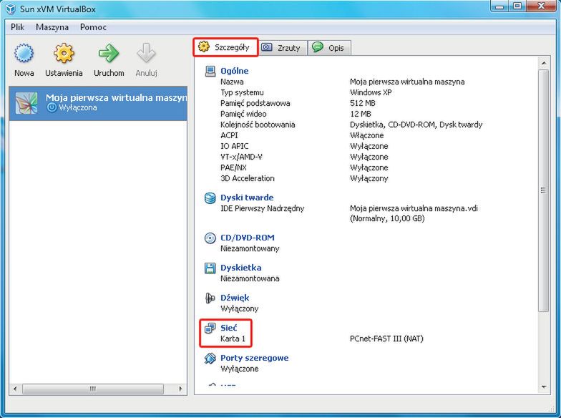Screen dimensions: 561x418
Task: Click the Windows XP machine thumbnail icon
Action: coord(26,103)
